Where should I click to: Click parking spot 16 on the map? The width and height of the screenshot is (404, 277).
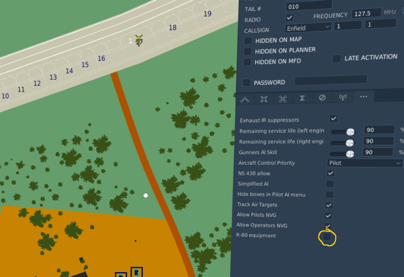click(x=101, y=58)
